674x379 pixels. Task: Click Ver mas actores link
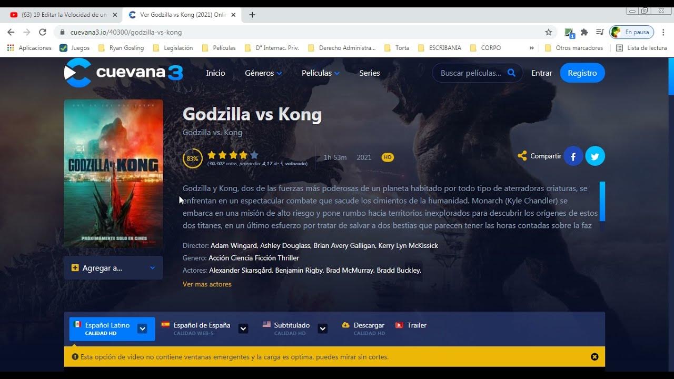207,284
